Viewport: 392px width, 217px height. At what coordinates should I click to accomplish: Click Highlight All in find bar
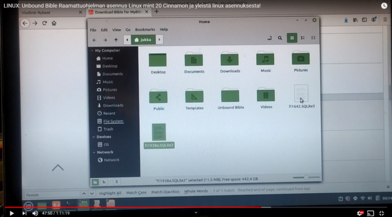[110, 193]
